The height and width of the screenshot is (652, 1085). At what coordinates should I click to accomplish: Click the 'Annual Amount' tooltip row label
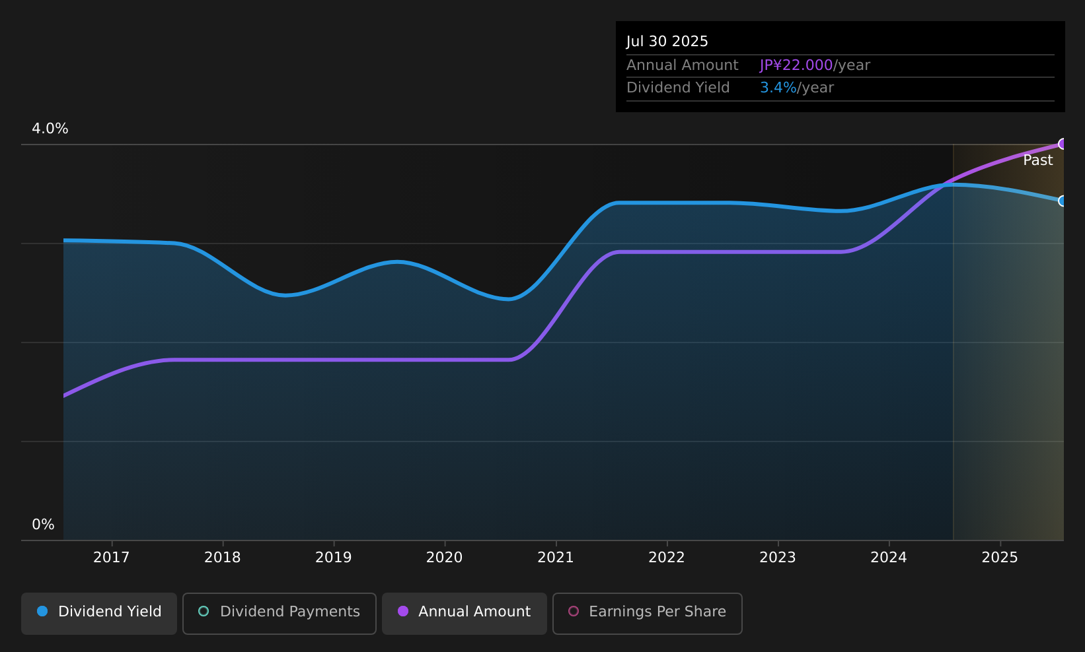pyautogui.click(x=683, y=65)
